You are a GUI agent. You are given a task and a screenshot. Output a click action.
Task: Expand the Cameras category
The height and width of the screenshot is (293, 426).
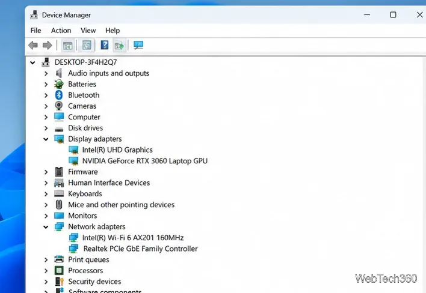point(46,106)
